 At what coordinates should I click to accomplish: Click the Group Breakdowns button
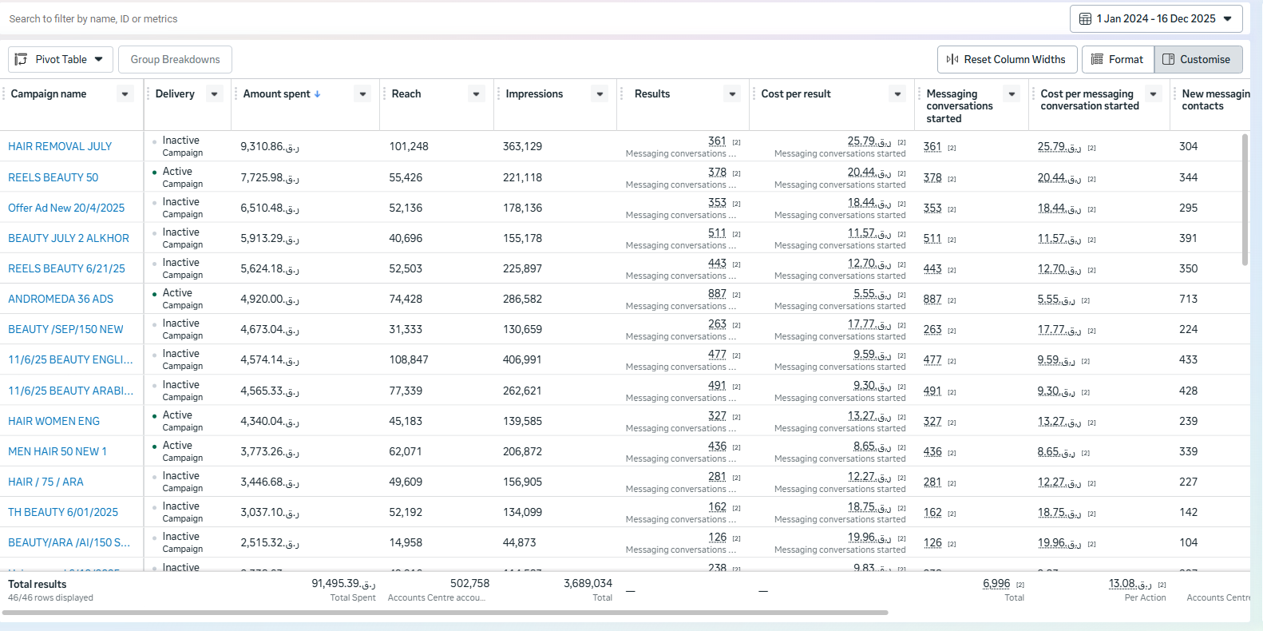[175, 59]
